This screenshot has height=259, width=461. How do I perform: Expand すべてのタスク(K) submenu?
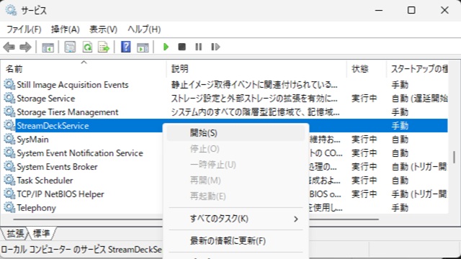236,219
